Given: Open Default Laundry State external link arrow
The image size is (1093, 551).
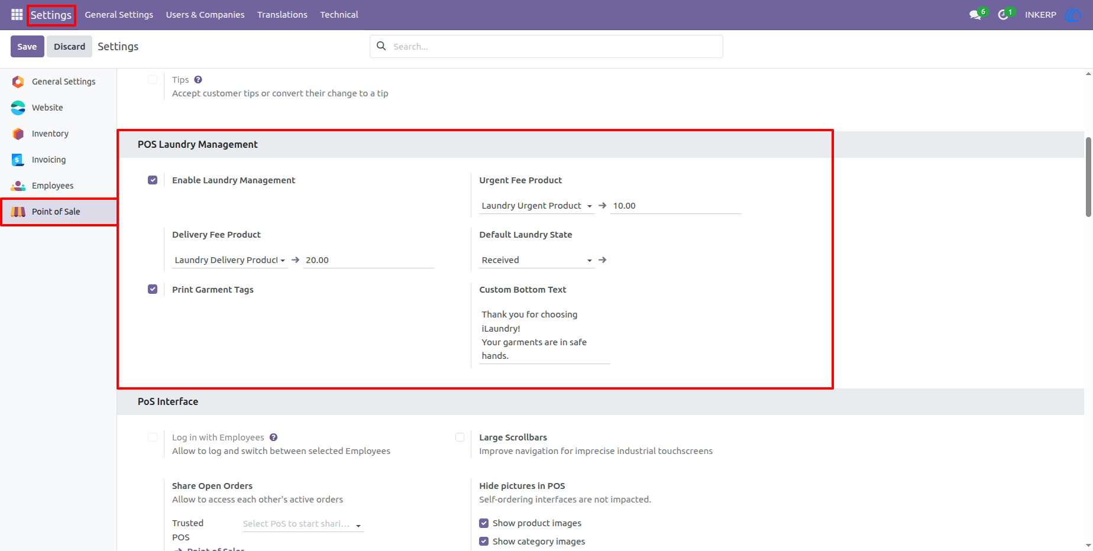Looking at the screenshot, I should click(x=602, y=260).
